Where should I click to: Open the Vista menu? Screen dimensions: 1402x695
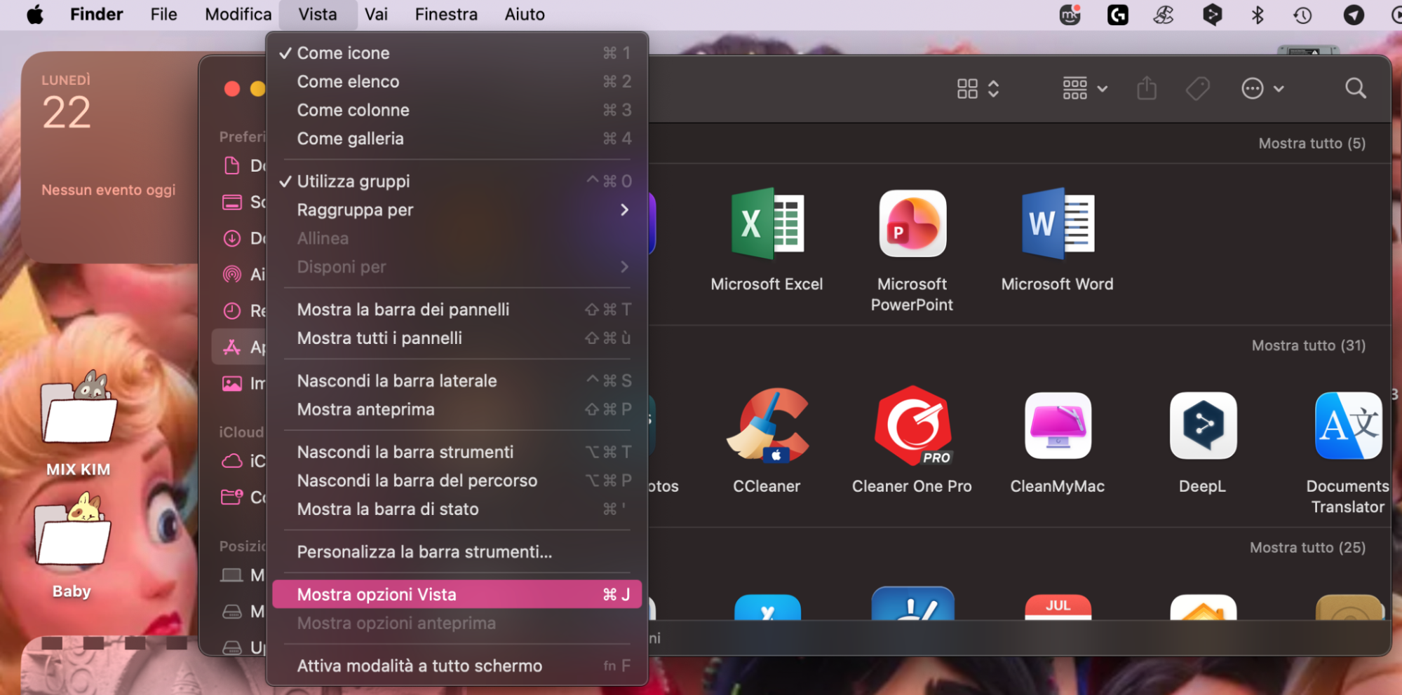(x=318, y=15)
